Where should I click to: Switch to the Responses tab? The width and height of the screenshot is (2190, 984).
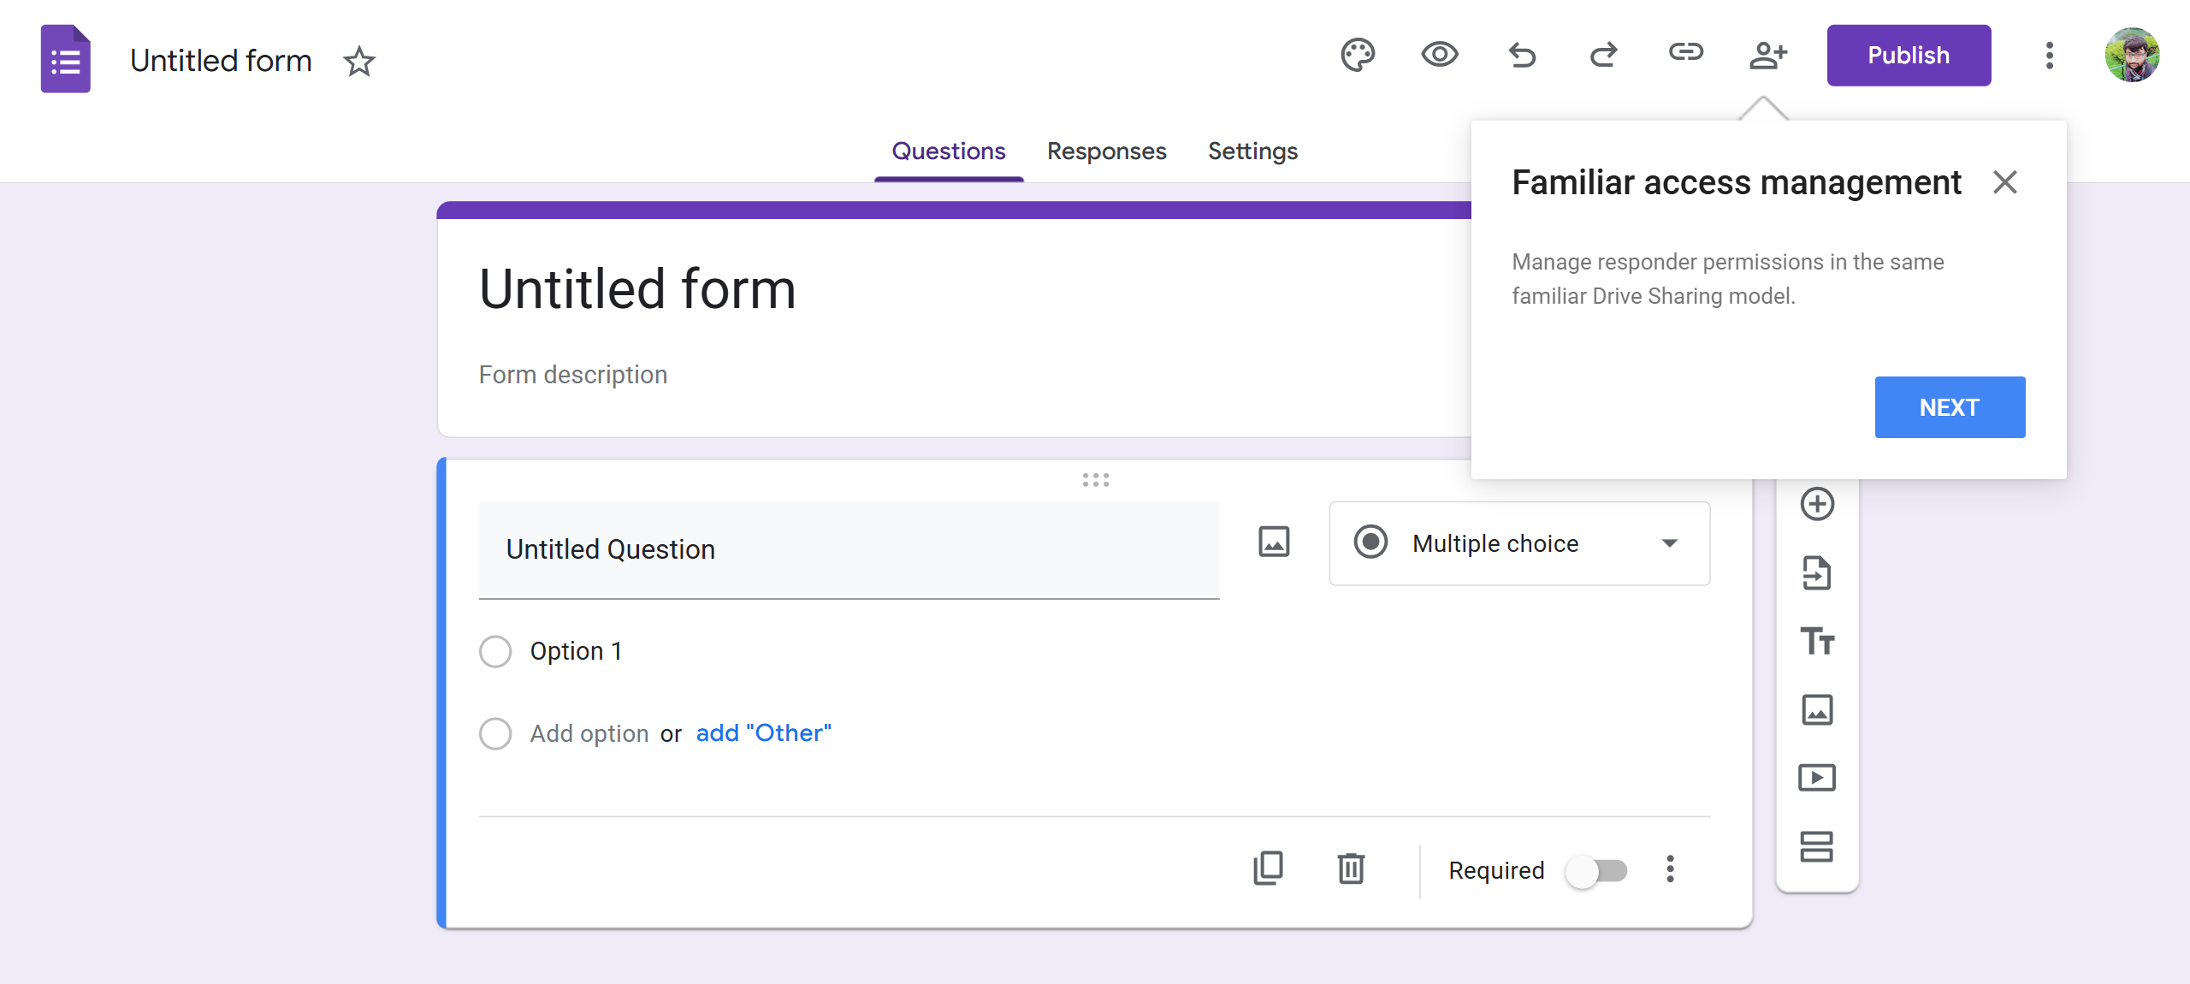1106,151
